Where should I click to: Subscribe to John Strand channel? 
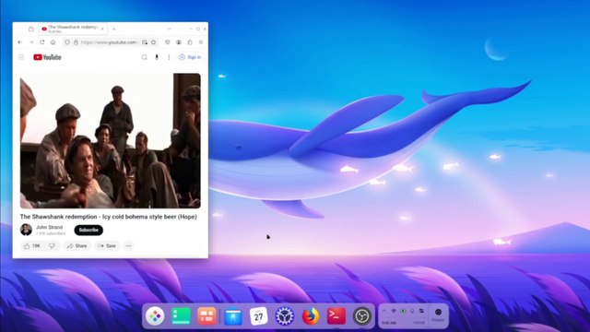88,230
